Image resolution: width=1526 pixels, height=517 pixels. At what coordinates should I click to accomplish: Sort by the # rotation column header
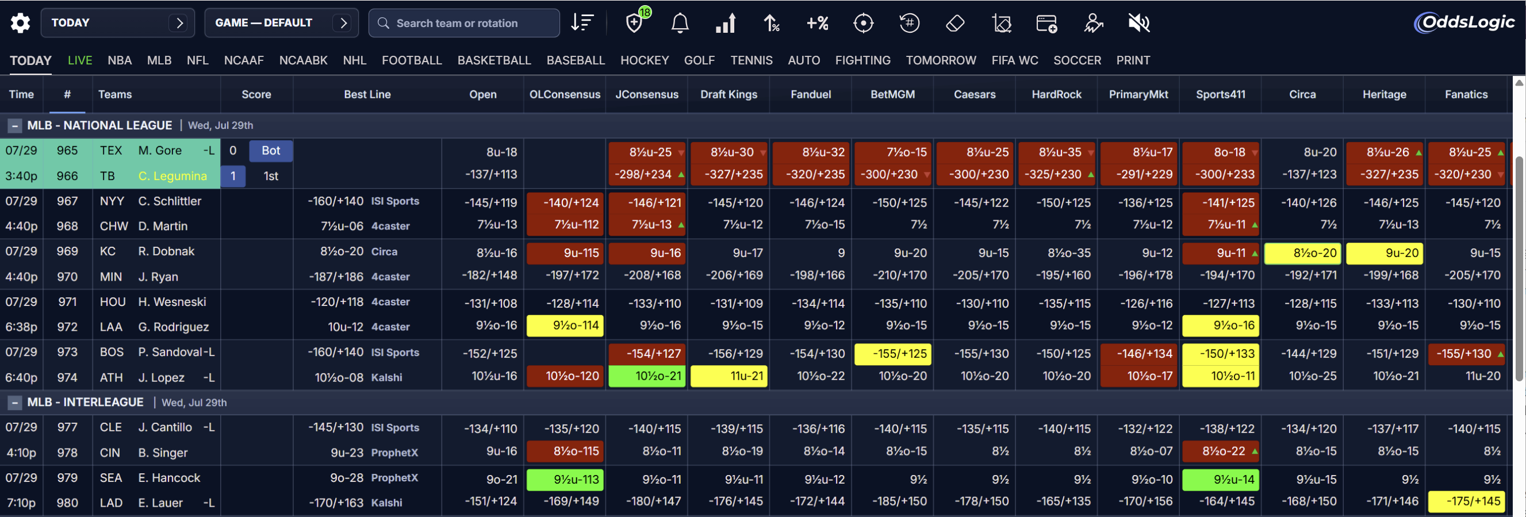coord(67,94)
